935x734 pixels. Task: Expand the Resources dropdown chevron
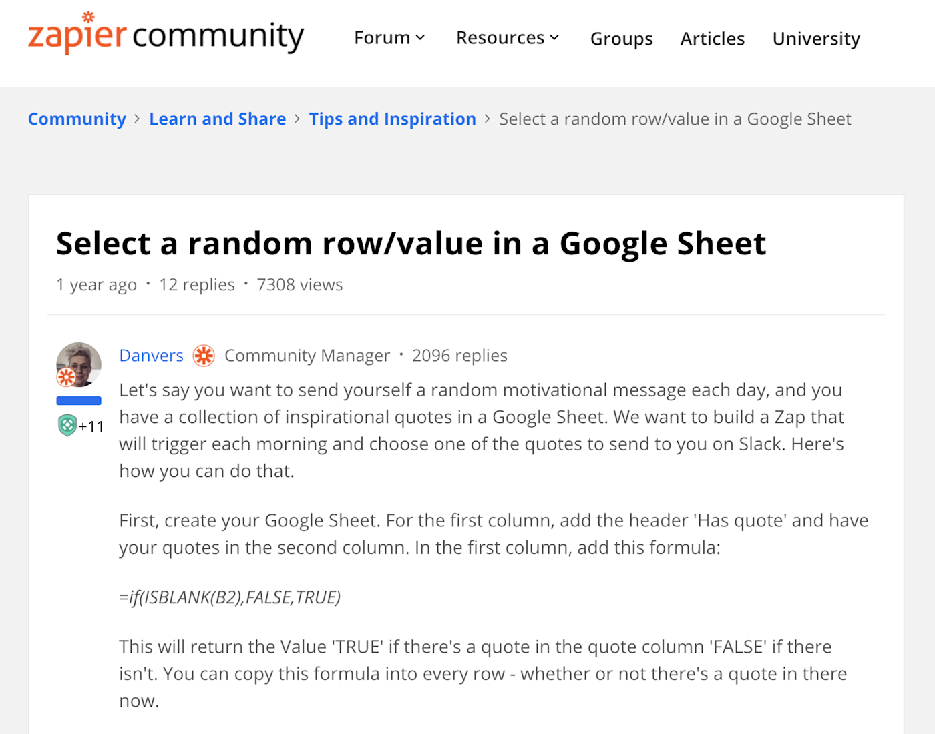(554, 38)
